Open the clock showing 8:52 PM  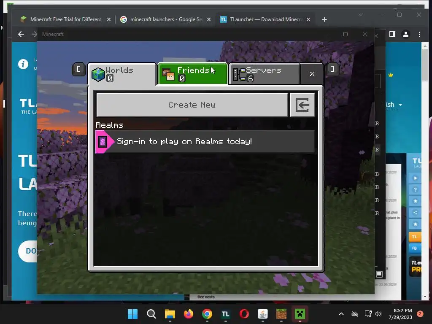(400, 314)
